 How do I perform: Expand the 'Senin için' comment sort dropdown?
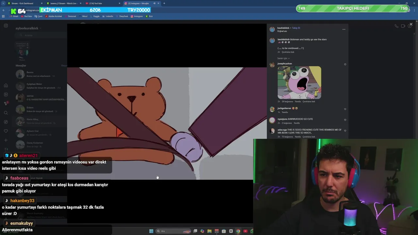[283, 58]
